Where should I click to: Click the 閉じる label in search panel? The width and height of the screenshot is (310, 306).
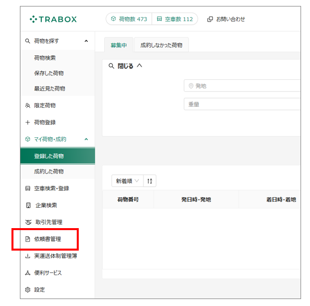[x=125, y=66]
